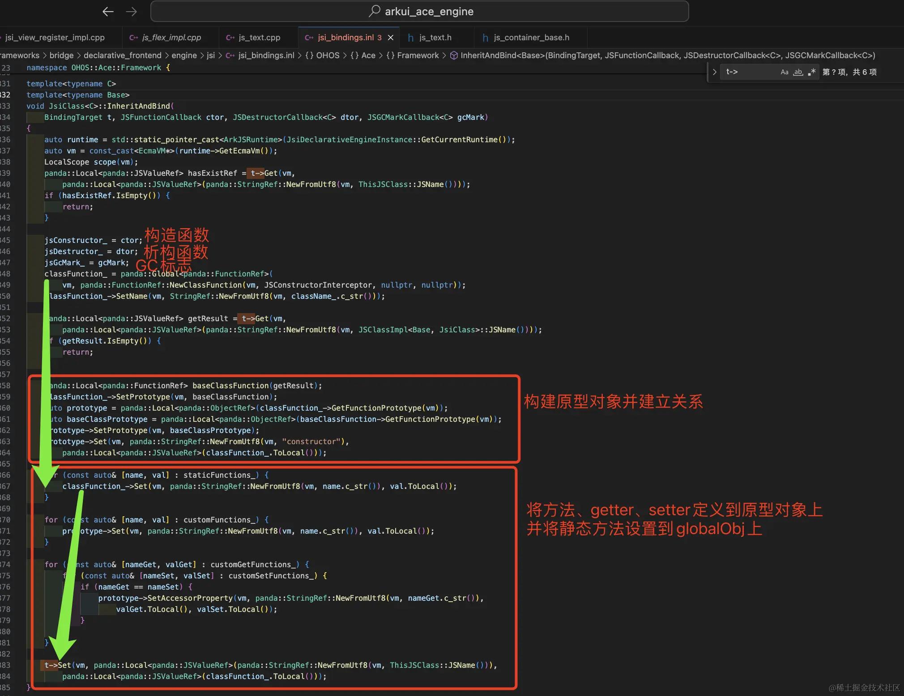
Task: Open the jsi breadcrumb folder
Action: (211, 55)
